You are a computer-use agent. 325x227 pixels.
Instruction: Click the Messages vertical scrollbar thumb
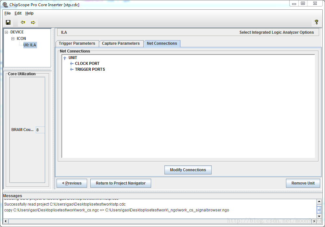pos(319,210)
